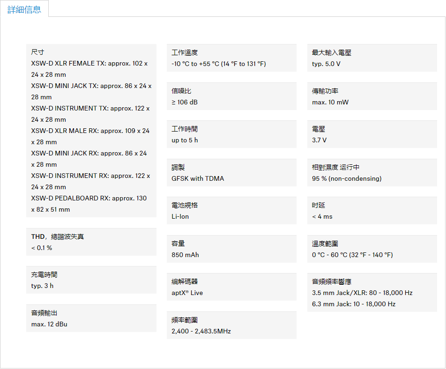446x369 pixels.
Task: Click the XSW-D PEDALBOARD RX dimension line
Action: tap(89, 204)
